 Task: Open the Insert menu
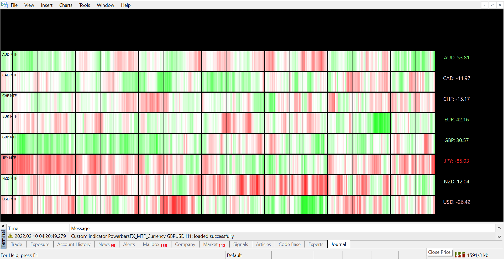(46, 5)
